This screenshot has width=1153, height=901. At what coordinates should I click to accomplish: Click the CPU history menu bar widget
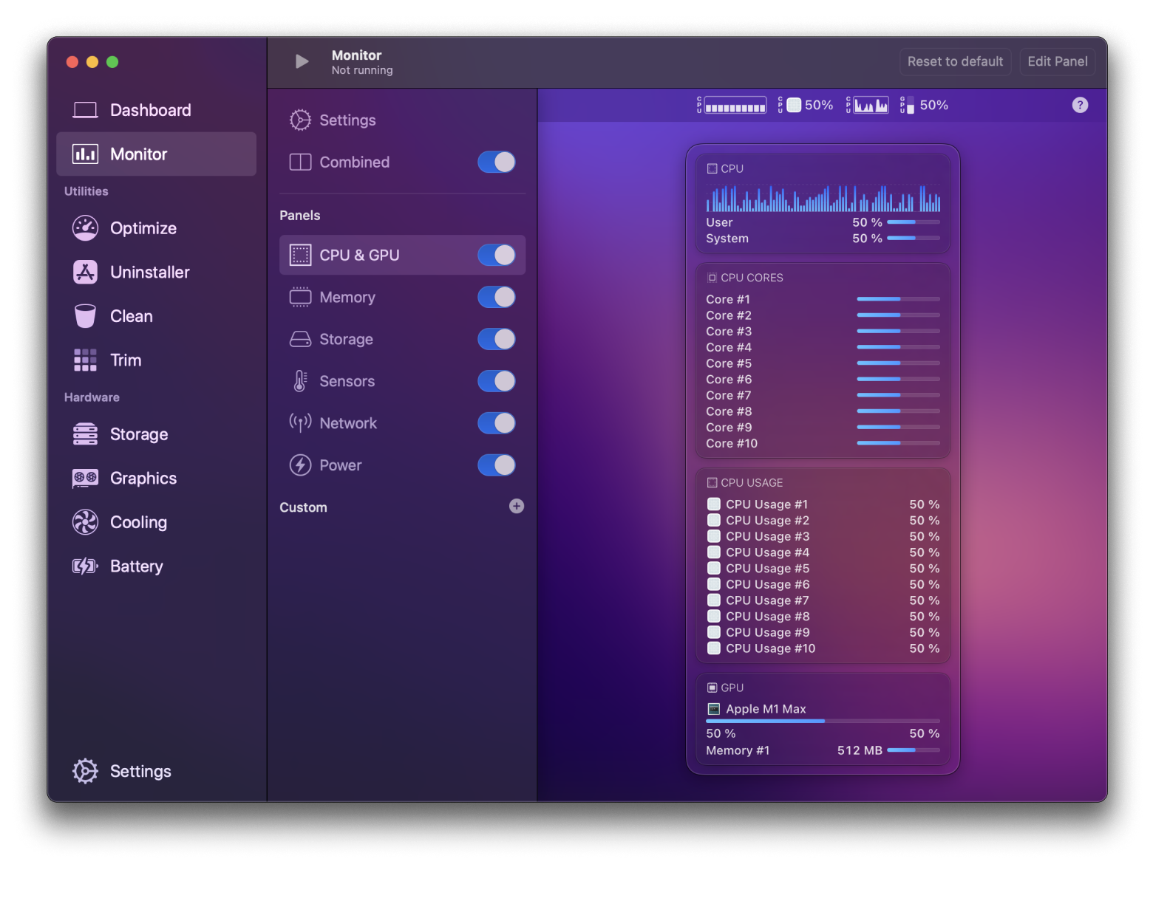coord(868,106)
